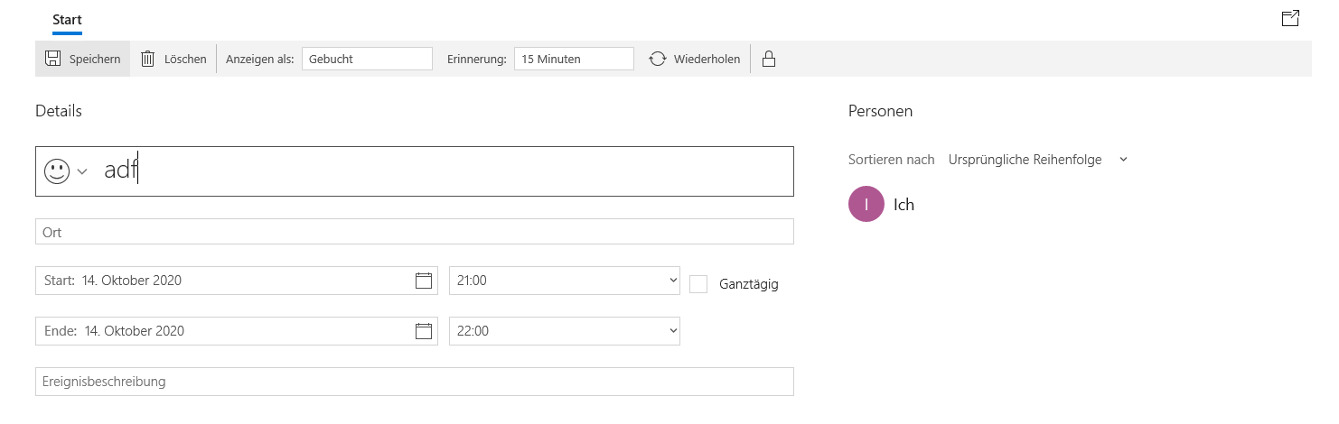Delete the event using Löschen
The width and height of the screenshot is (1339, 424).
pyautogui.click(x=173, y=59)
